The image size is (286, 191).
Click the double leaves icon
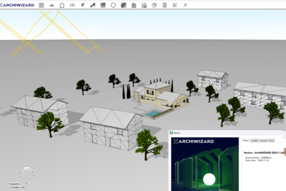(92, 5)
